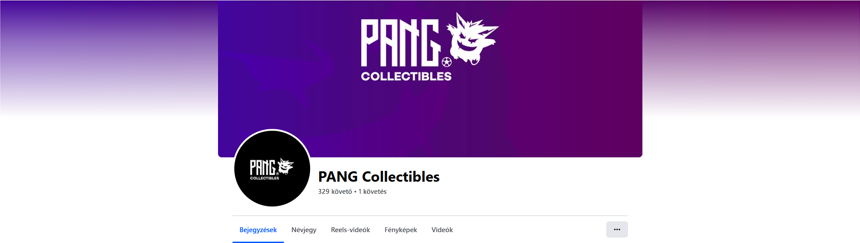
Task: View the 329 követő followers list
Action: 335,192
